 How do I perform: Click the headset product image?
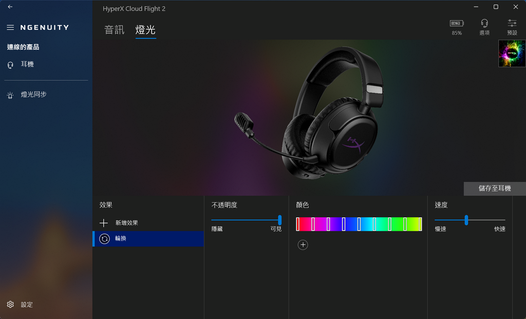click(309, 113)
